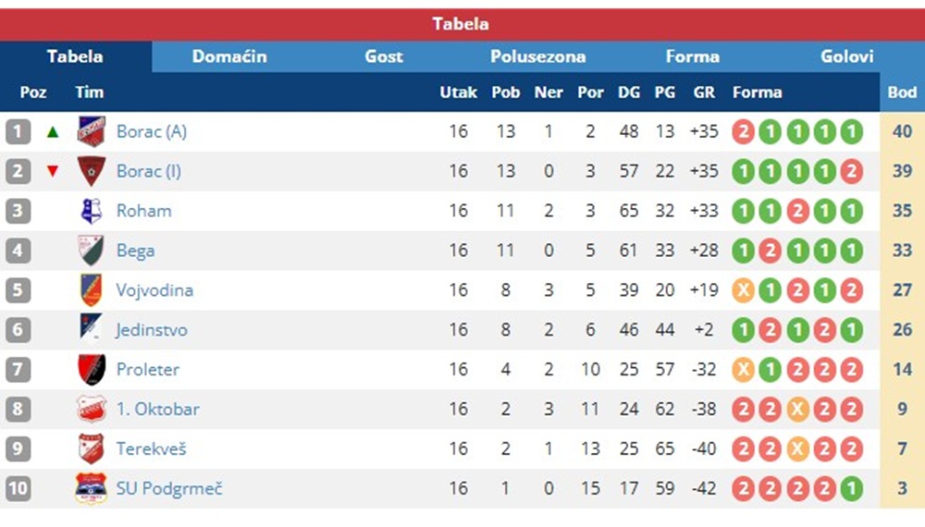Select the Golovi tab

(846, 56)
